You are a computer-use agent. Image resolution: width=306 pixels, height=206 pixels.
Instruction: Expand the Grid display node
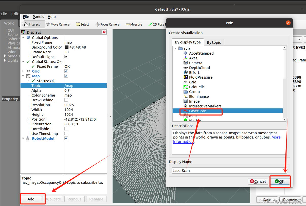tap(23, 71)
